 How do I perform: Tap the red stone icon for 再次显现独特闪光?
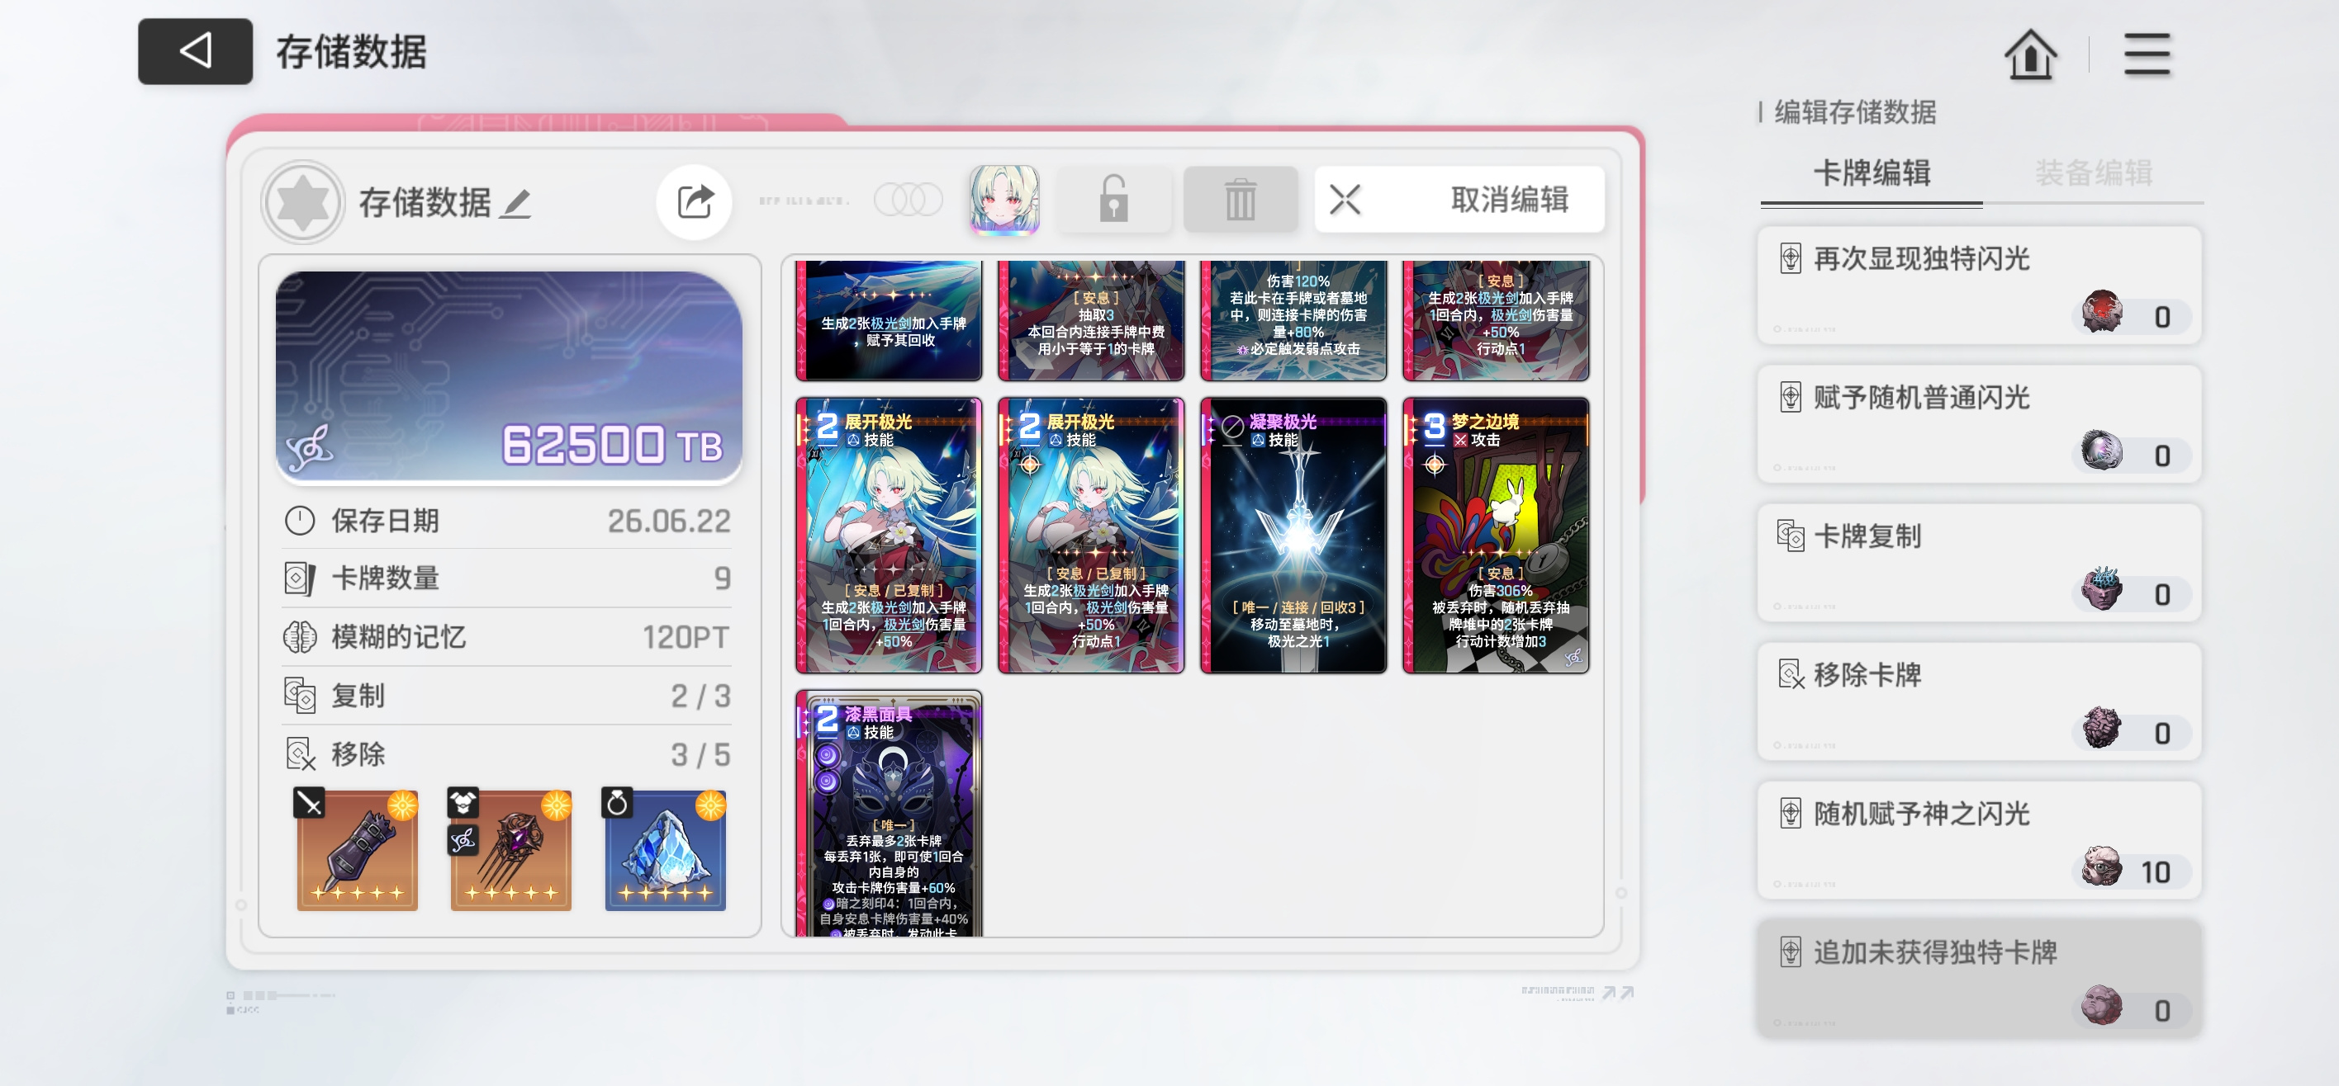point(2101,311)
